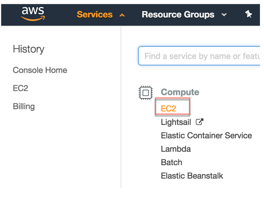
Task: Open the Lambda service
Action: (176, 149)
